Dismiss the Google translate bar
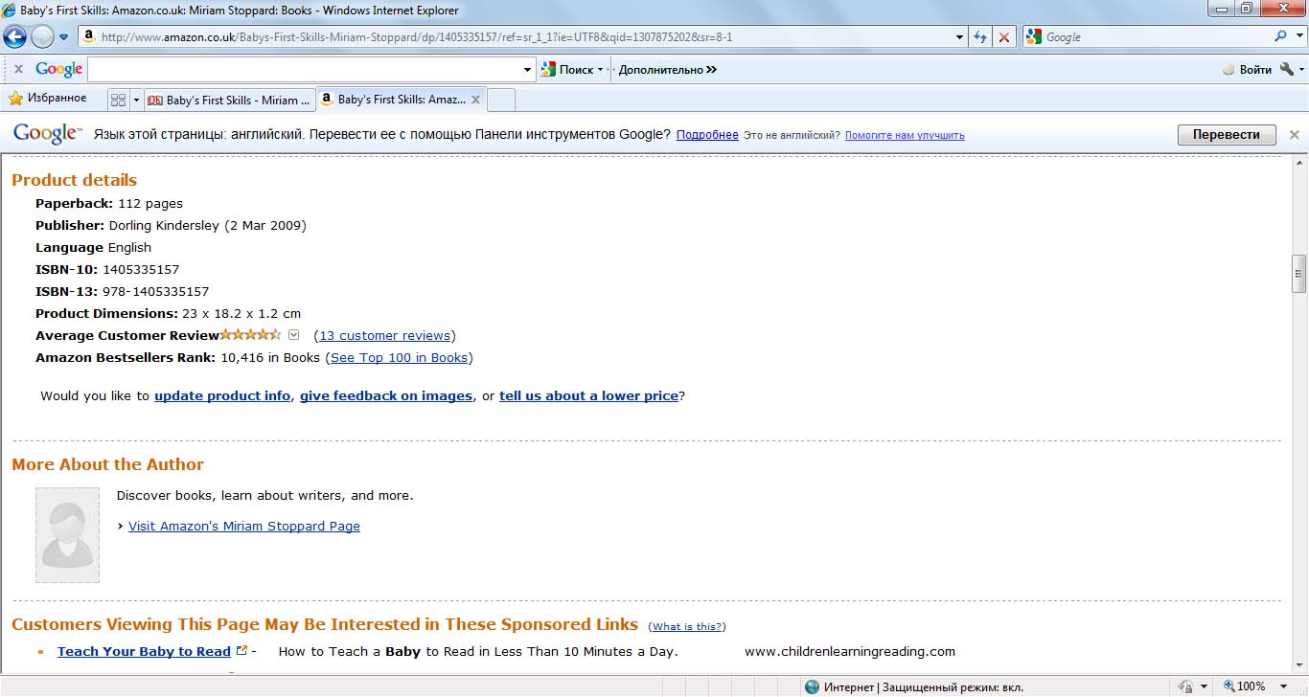Image resolution: width=1309 pixels, height=697 pixels. click(1295, 135)
